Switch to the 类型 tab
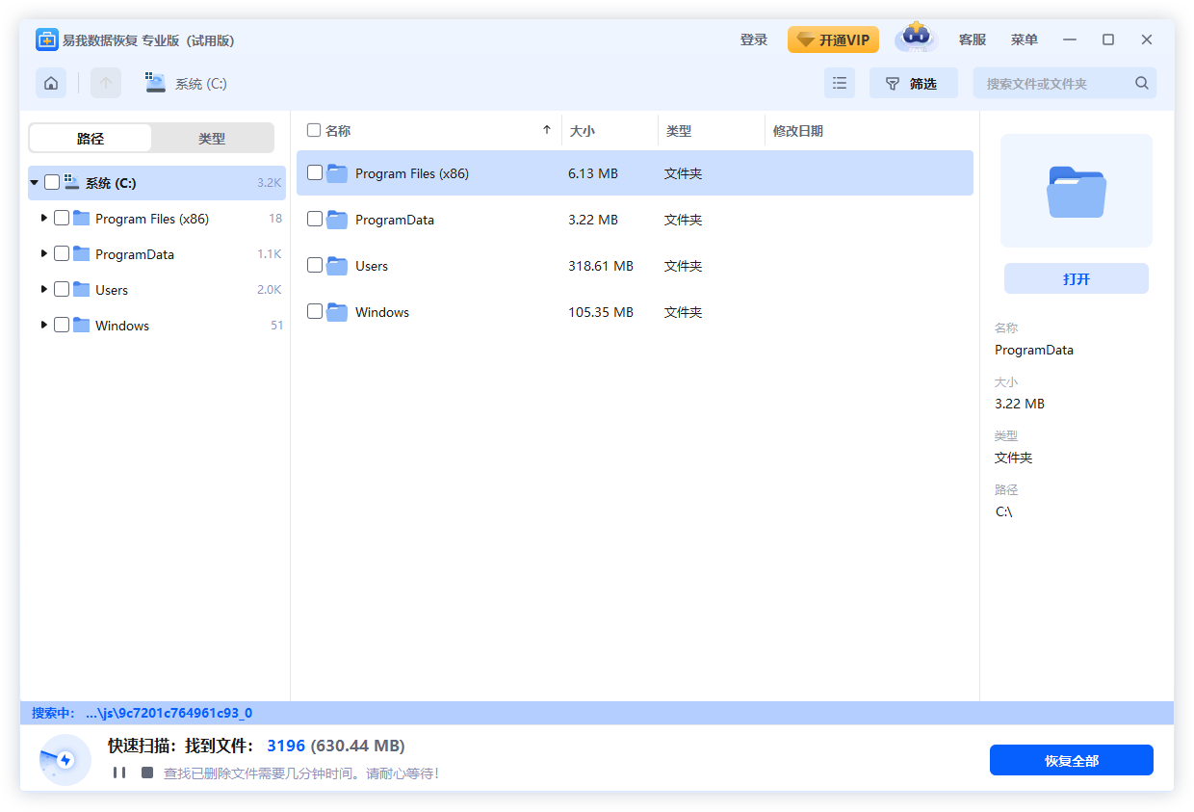Viewport: 1194px width, 812px height. [x=212, y=138]
